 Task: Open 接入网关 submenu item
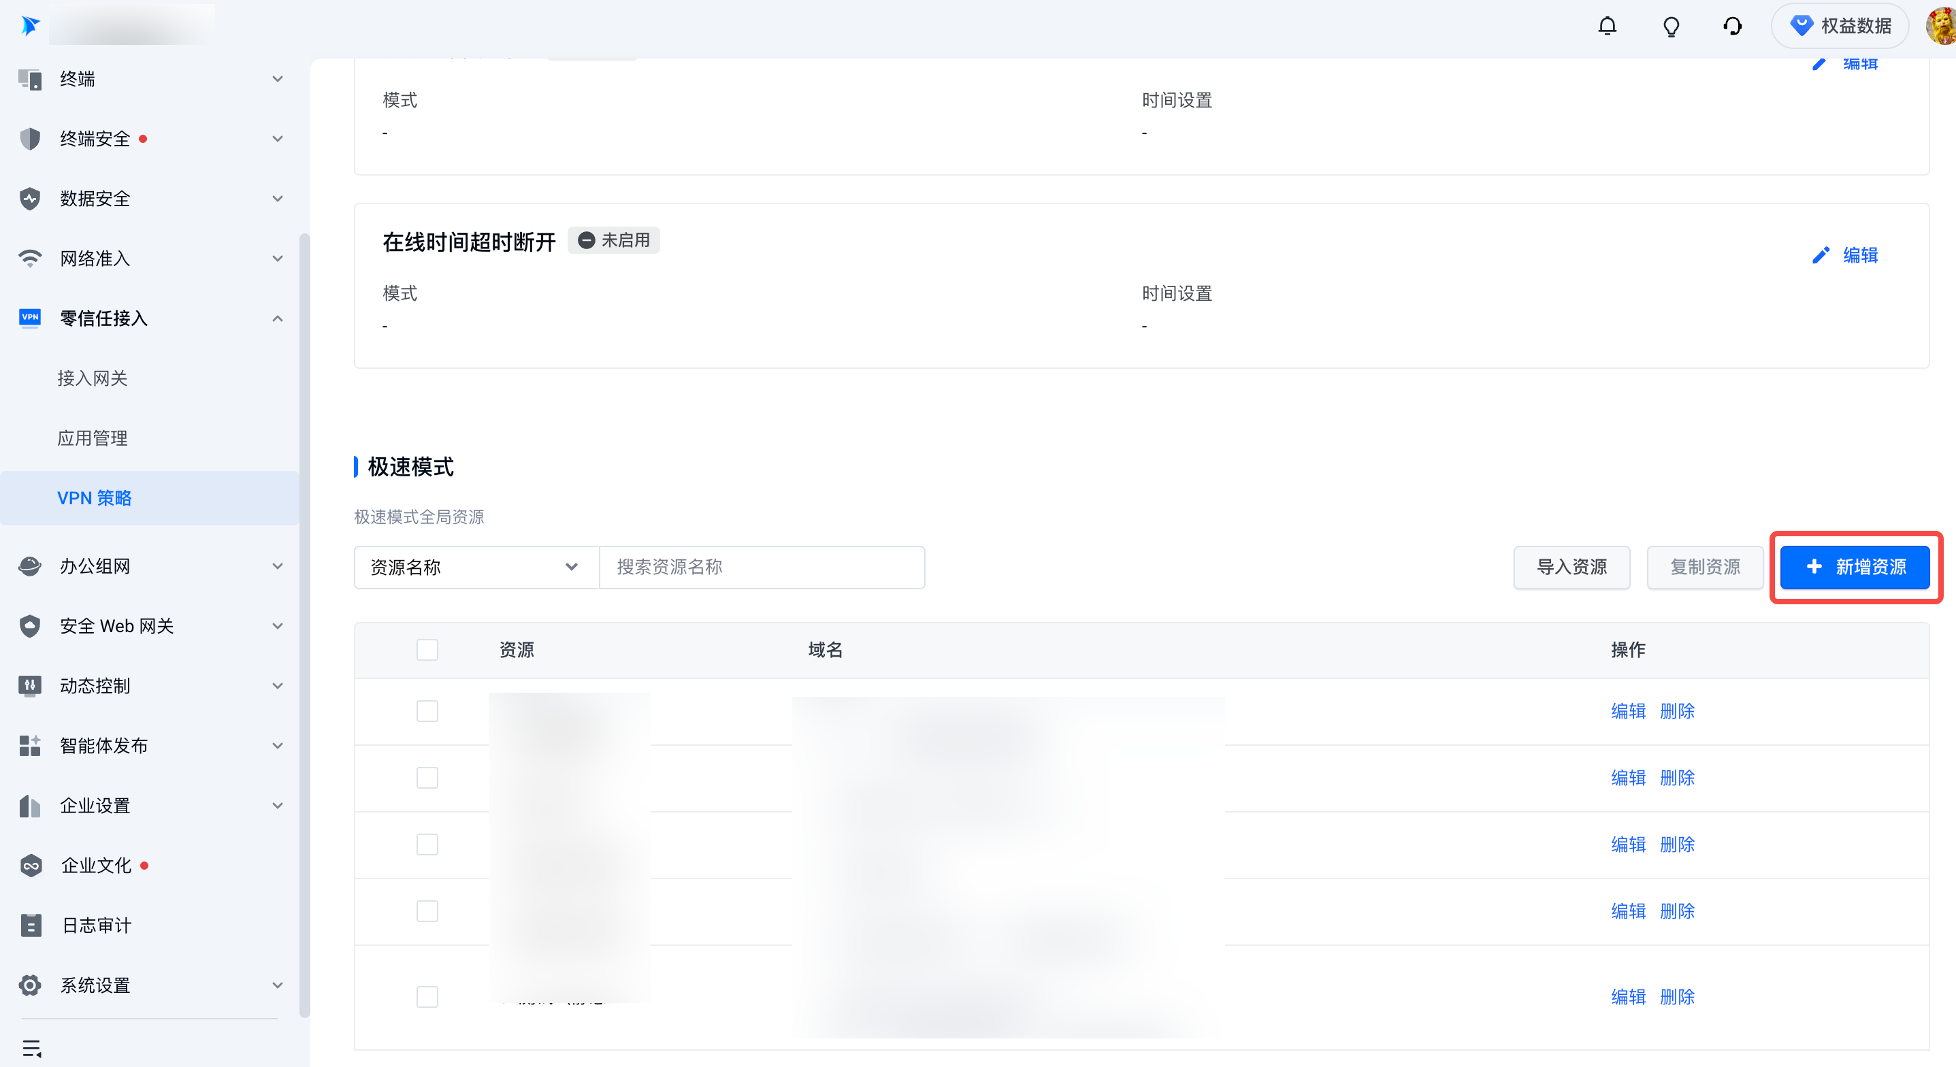[93, 378]
